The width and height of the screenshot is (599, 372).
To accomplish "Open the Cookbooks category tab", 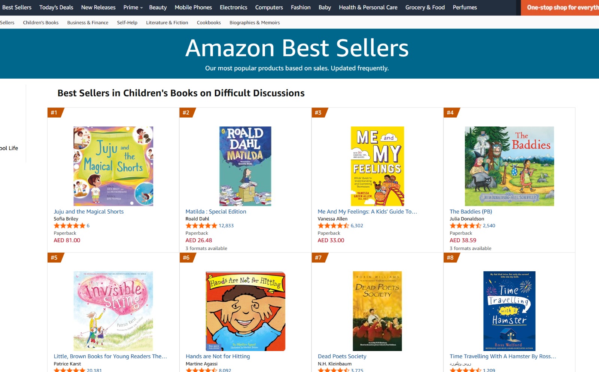I will pyautogui.click(x=209, y=22).
